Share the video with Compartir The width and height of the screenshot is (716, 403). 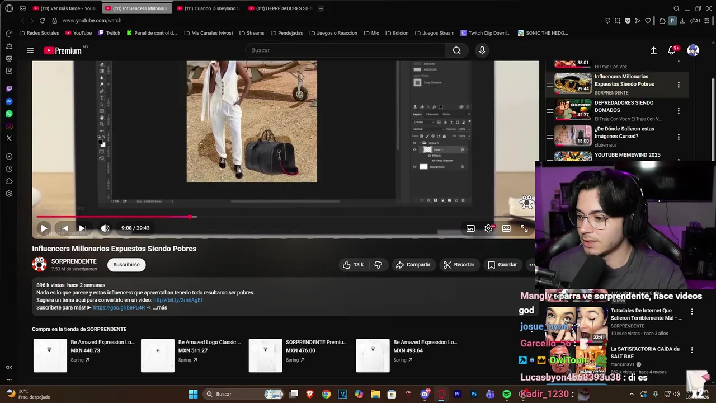pos(413,265)
